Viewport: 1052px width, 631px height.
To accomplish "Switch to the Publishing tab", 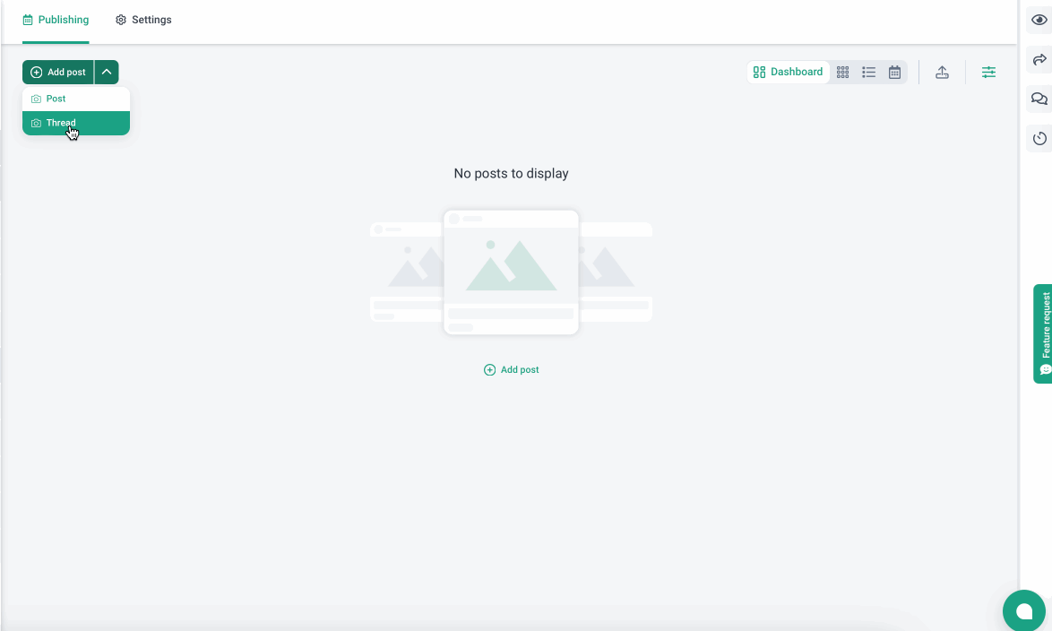I will coord(56,20).
